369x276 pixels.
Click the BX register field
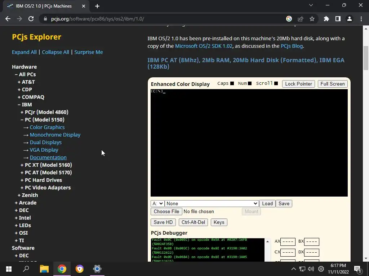point(312,241)
